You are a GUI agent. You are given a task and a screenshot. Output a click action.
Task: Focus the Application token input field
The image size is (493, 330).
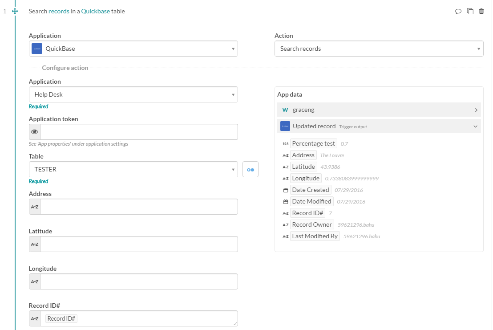click(139, 132)
